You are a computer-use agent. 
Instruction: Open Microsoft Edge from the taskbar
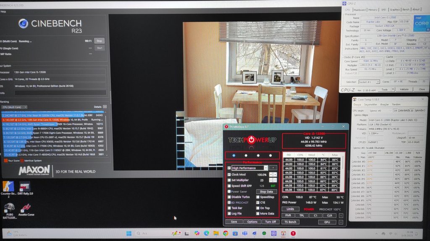pyautogui.click(x=206, y=233)
